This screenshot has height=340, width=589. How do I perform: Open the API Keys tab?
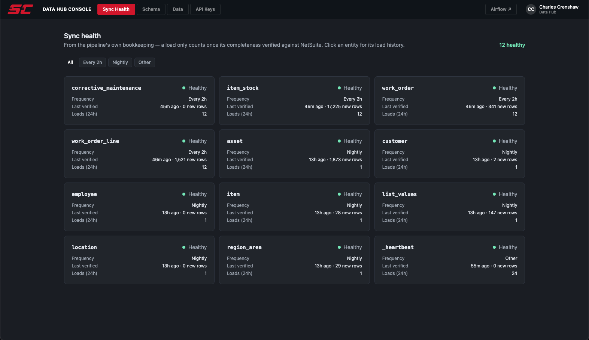point(205,9)
